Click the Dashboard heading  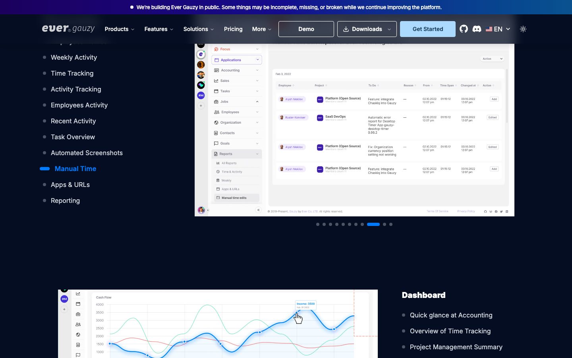(423, 295)
